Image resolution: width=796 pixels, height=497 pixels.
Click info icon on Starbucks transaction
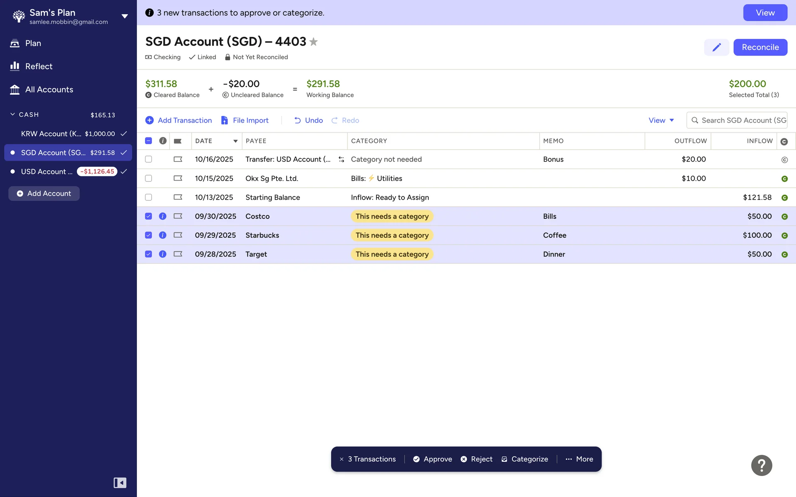pos(163,235)
